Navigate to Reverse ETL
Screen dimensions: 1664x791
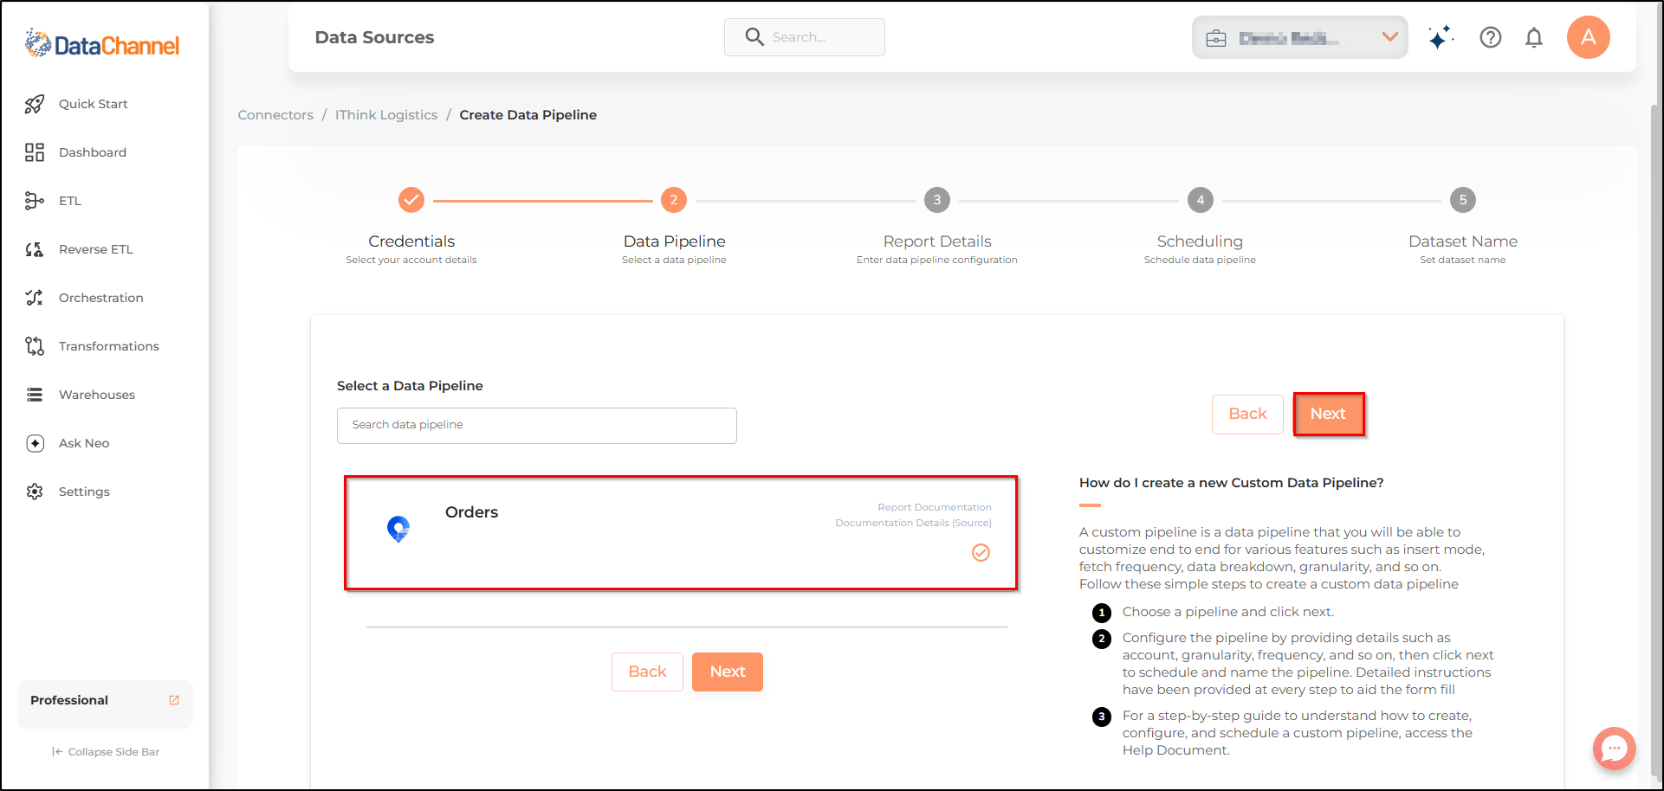pyautogui.click(x=96, y=249)
